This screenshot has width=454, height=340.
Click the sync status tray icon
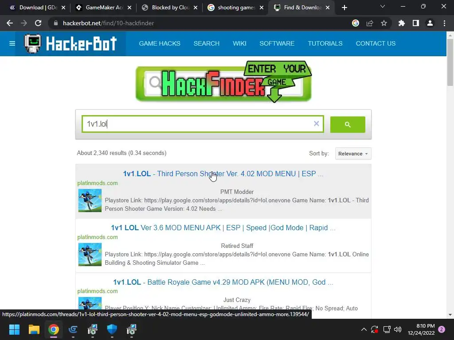click(374, 329)
